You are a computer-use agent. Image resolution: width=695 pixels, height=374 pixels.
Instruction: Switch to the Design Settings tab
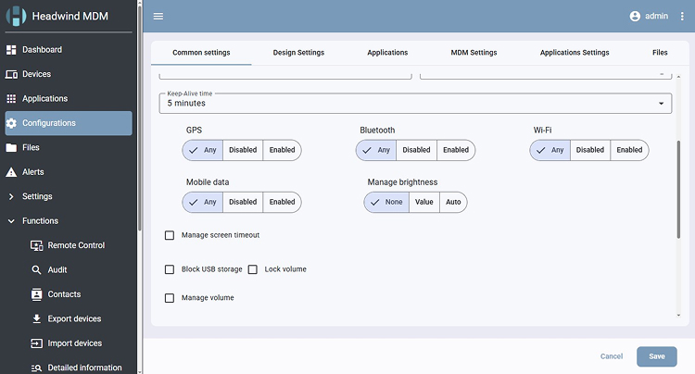coord(298,53)
